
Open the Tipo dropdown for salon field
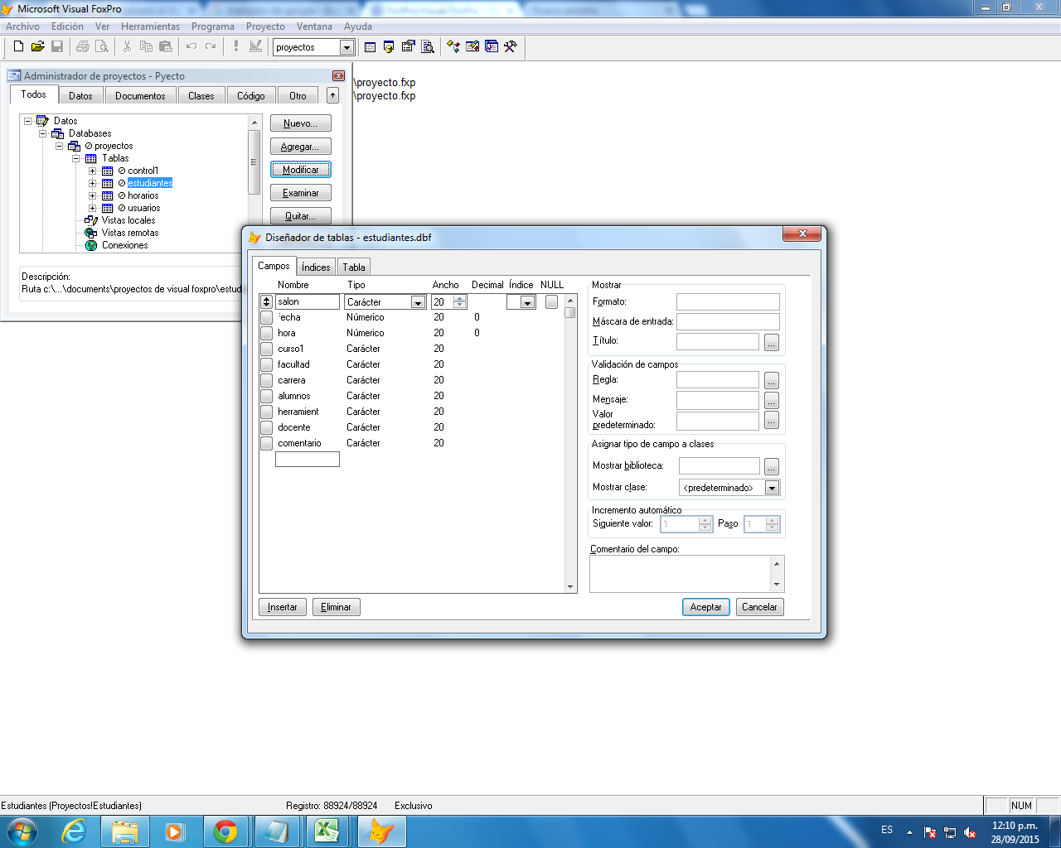tap(418, 302)
